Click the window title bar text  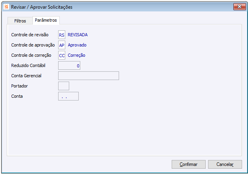click(42, 7)
